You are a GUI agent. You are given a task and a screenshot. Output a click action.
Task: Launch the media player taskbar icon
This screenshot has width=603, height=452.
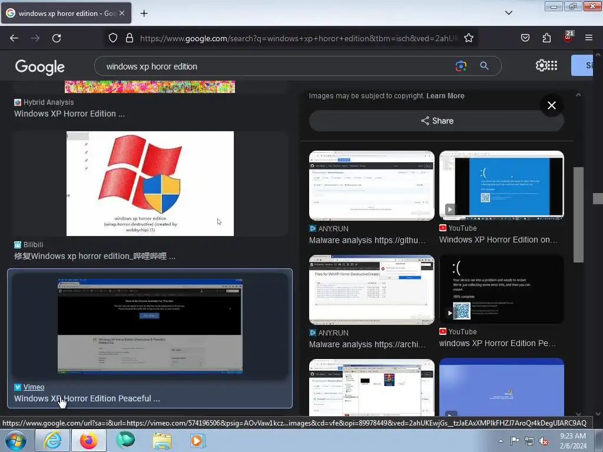tap(198, 440)
